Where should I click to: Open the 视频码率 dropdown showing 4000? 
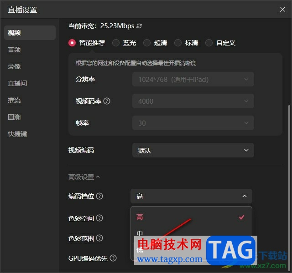point(193,101)
